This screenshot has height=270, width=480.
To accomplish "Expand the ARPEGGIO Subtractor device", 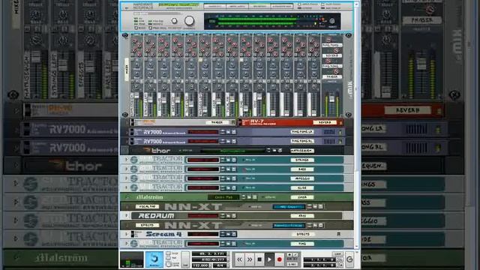I will [127, 178].
